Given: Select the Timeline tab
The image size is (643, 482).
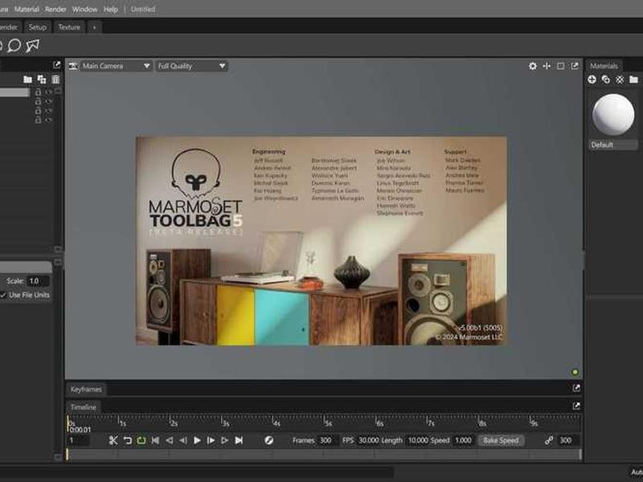Looking at the screenshot, I should [x=84, y=407].
